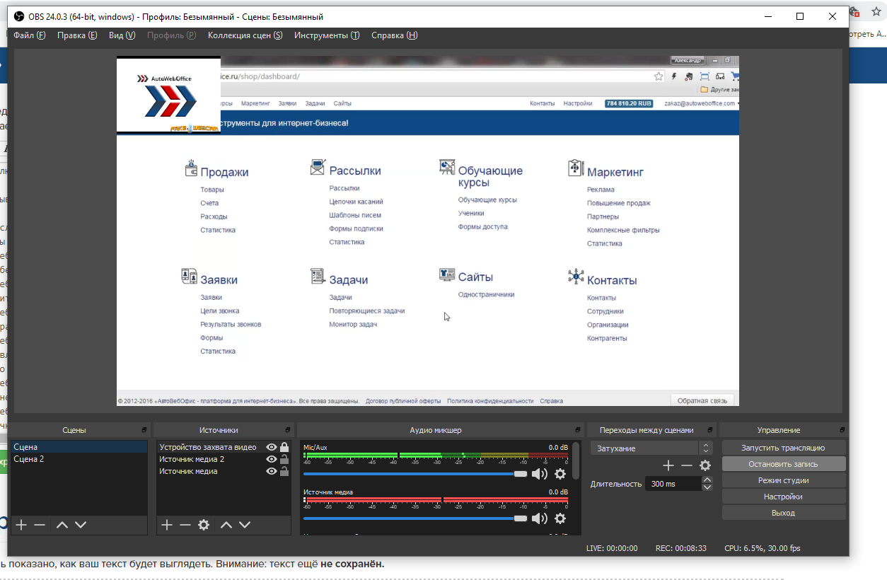This screenshot has height=580, width=887.
Task: Open source properties gear in the Источники panel
Action: click(x=204, y=525)
